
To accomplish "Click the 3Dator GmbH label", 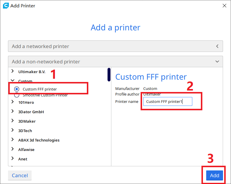I will point(31,112).
